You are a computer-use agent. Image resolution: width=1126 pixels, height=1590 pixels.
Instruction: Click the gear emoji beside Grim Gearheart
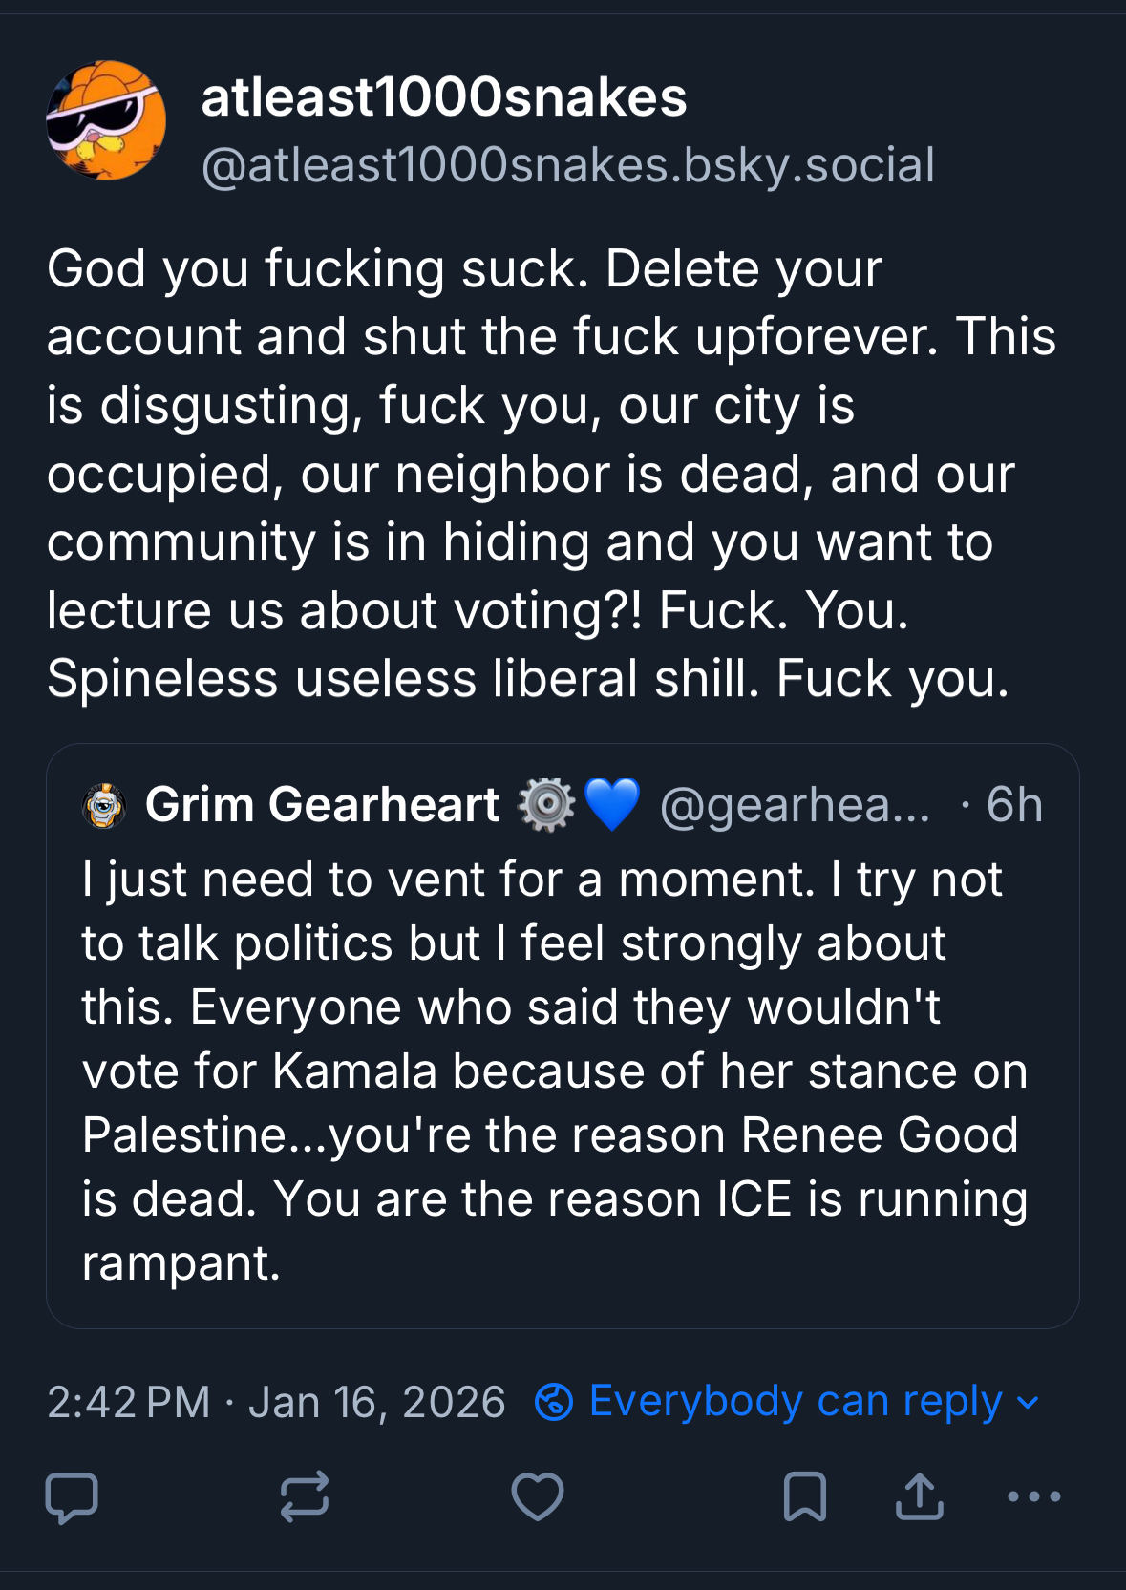click(x=546, y=805)
